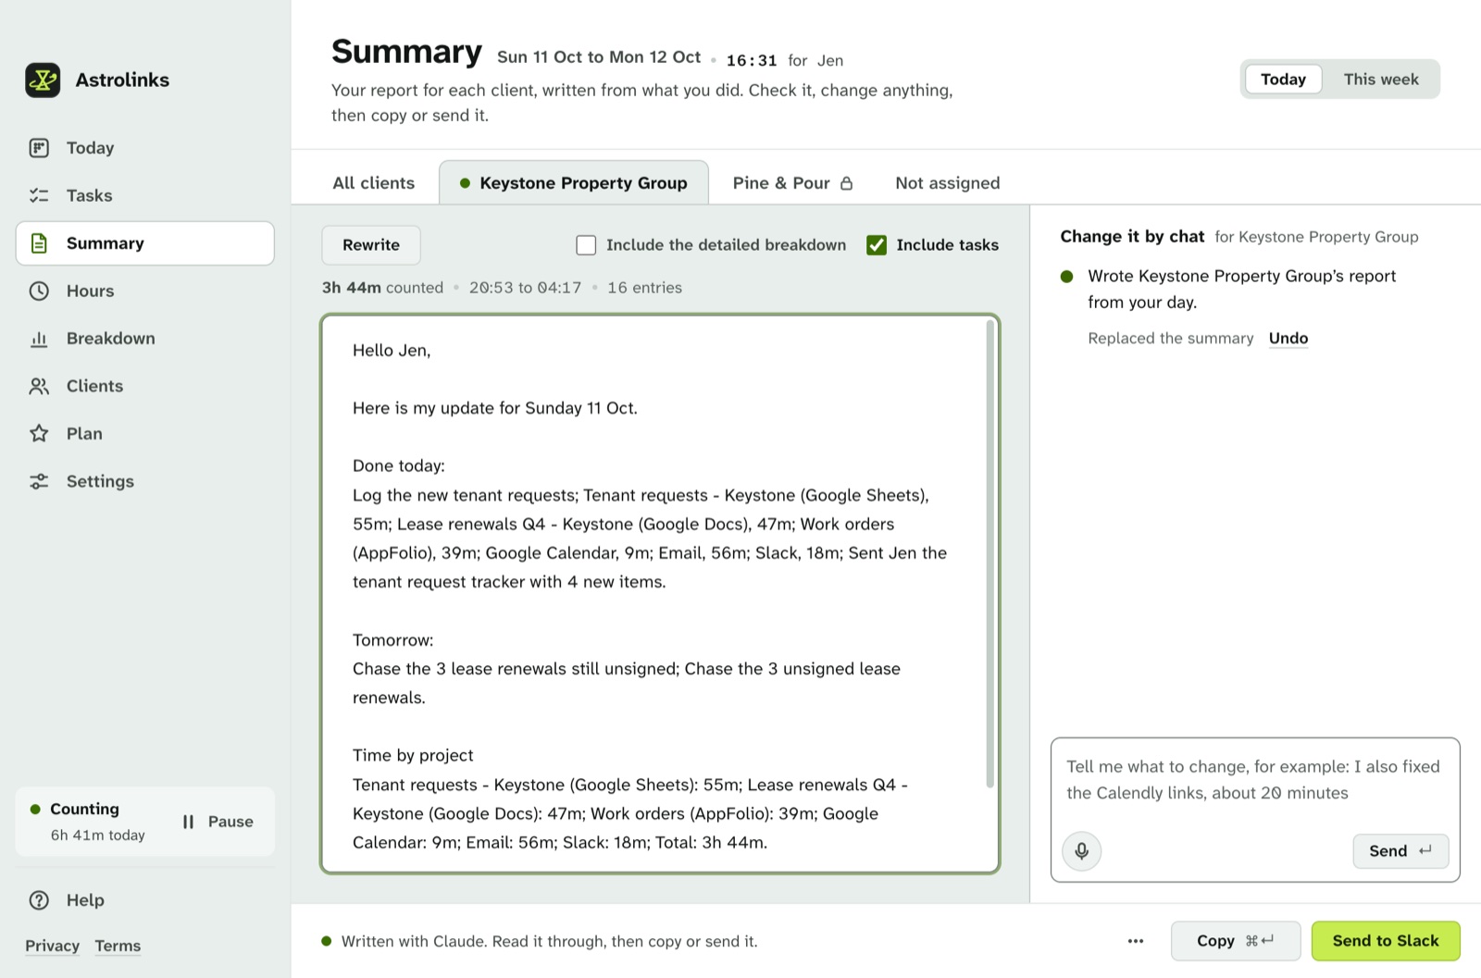This screenshot has height=978, width=1481.
Task: Open Settings via its sliders icon
Action: click(39, 481)
